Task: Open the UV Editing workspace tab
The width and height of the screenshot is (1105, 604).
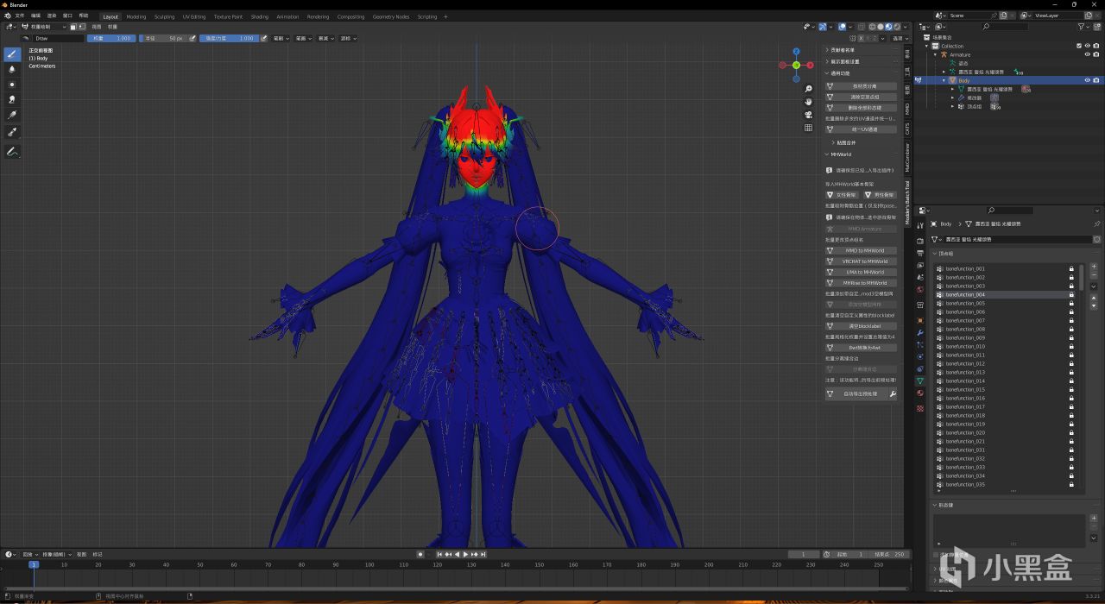Action: (194, 16)
